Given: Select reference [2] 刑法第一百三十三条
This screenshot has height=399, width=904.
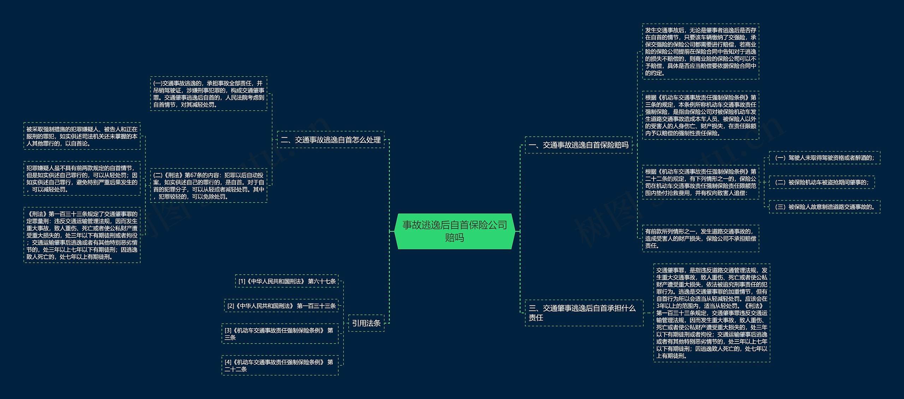Looking at the screenshot, I should tap(281, 306).
